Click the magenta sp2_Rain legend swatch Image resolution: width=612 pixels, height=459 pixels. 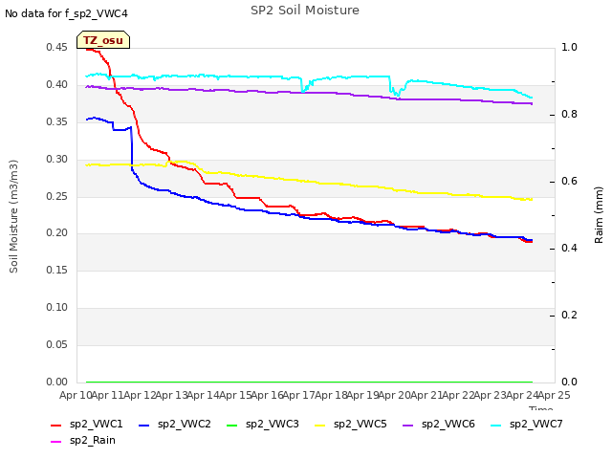56,442
